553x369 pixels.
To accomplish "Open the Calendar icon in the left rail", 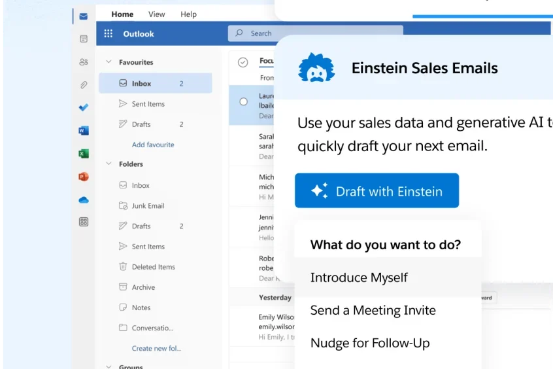I will pos(84,39).
